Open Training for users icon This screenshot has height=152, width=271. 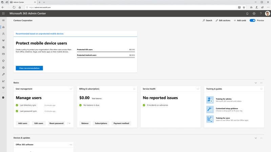pos(210,119)
